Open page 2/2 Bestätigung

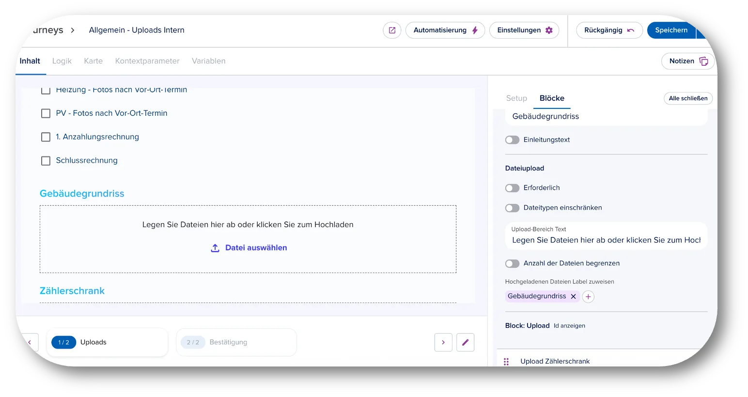236,342
